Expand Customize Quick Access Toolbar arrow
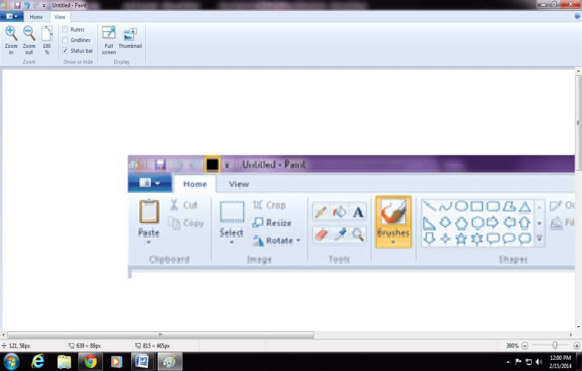Image resolution: width=582 pixels, height=371 pixels. tap(44, 6)
